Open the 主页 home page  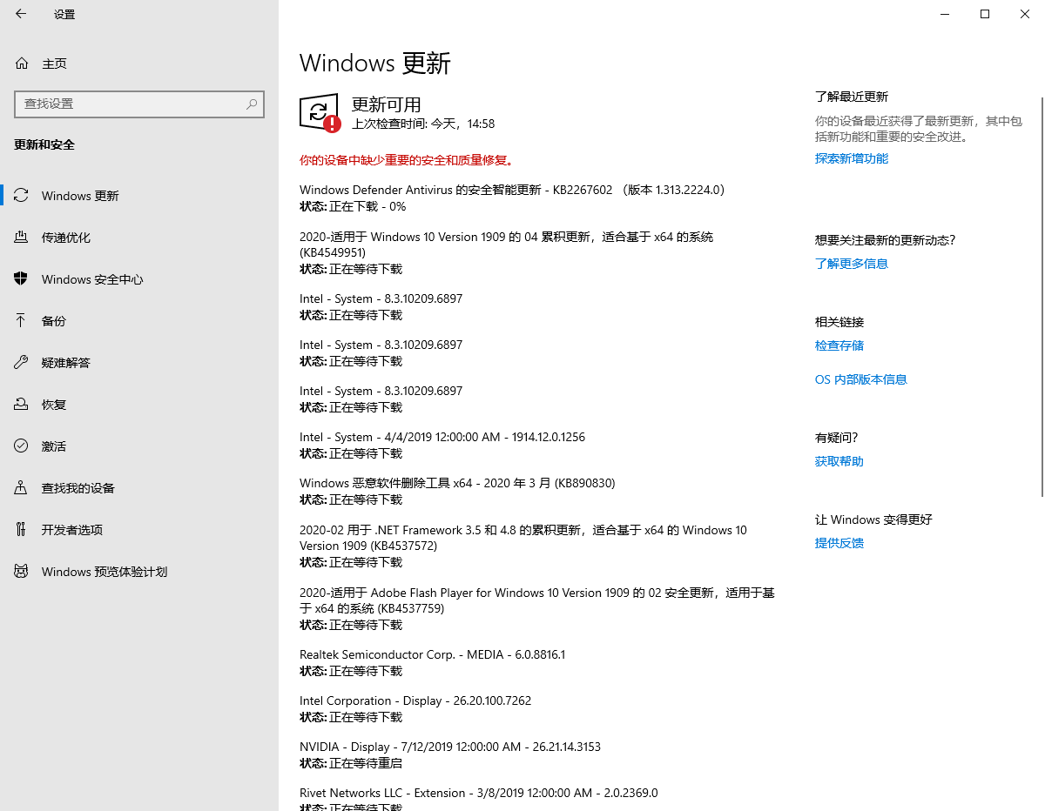pyautogui.click(x=139, y=64)
